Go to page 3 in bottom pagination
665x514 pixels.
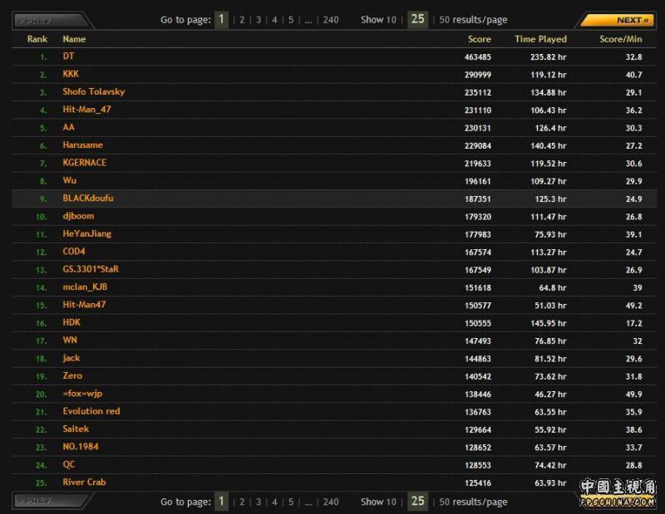[259, 502]
